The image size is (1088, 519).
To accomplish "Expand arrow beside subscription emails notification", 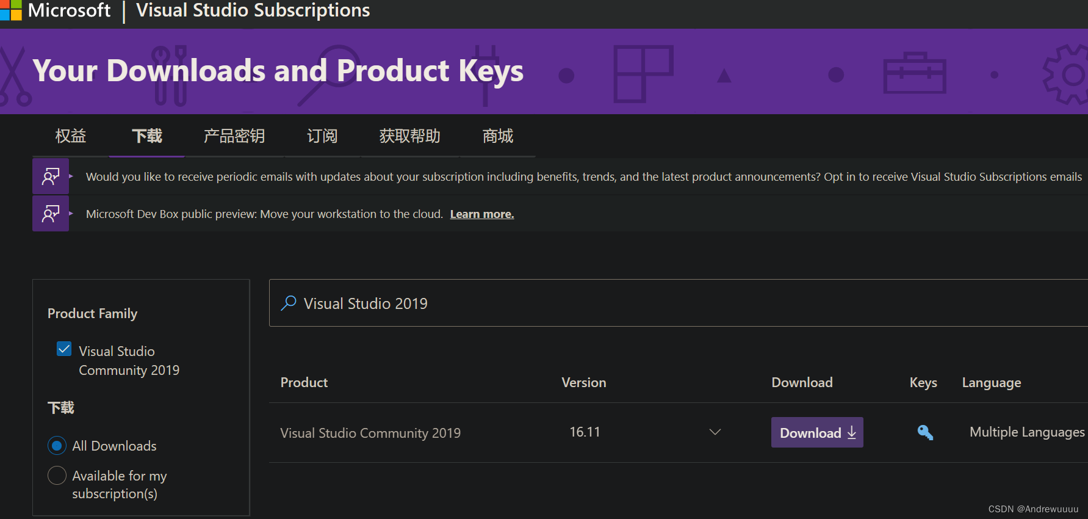I will coord(71,176).
